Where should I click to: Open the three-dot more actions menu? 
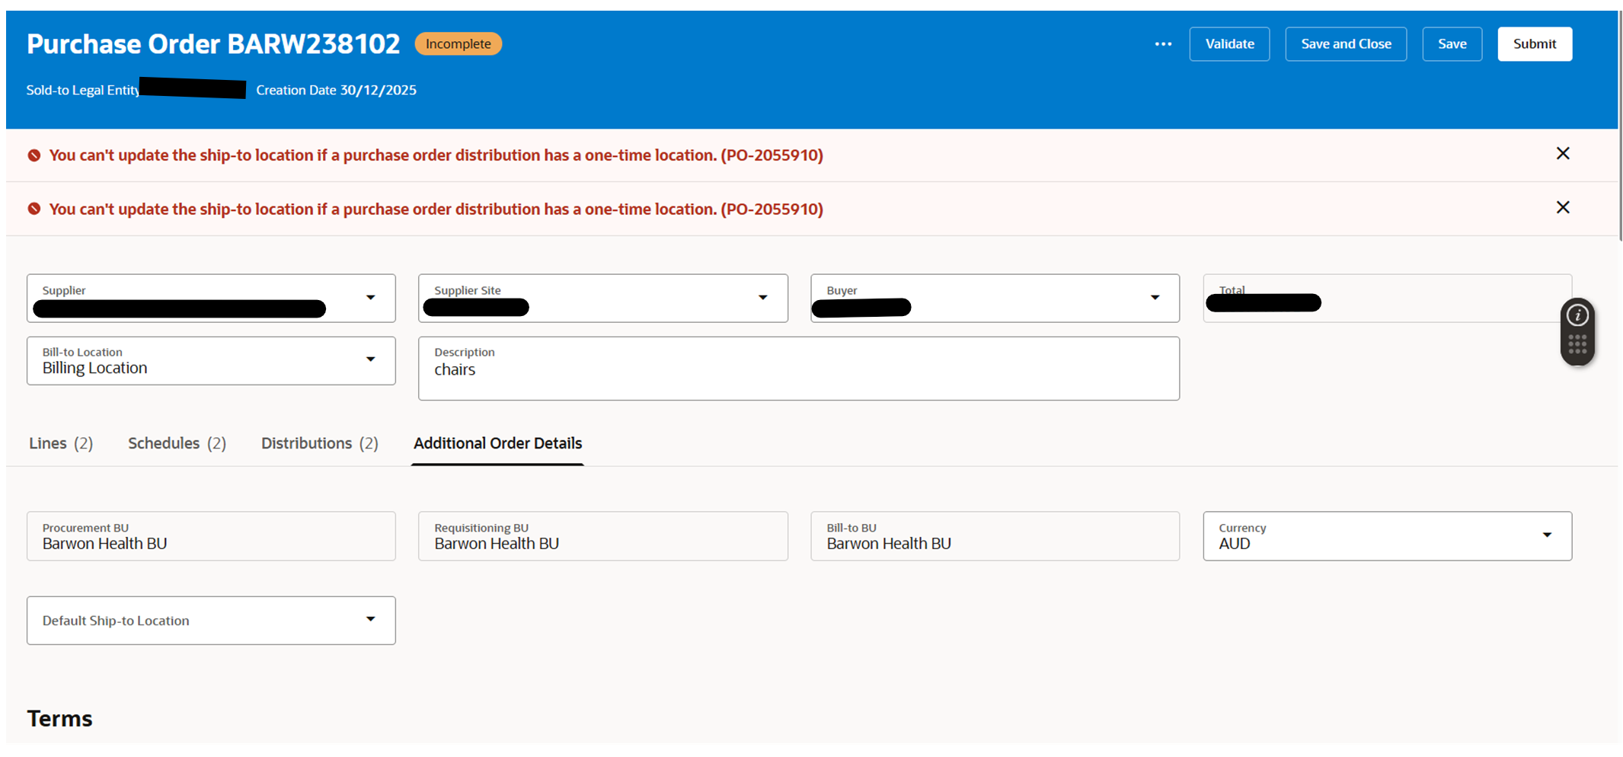coord(1162,44)
